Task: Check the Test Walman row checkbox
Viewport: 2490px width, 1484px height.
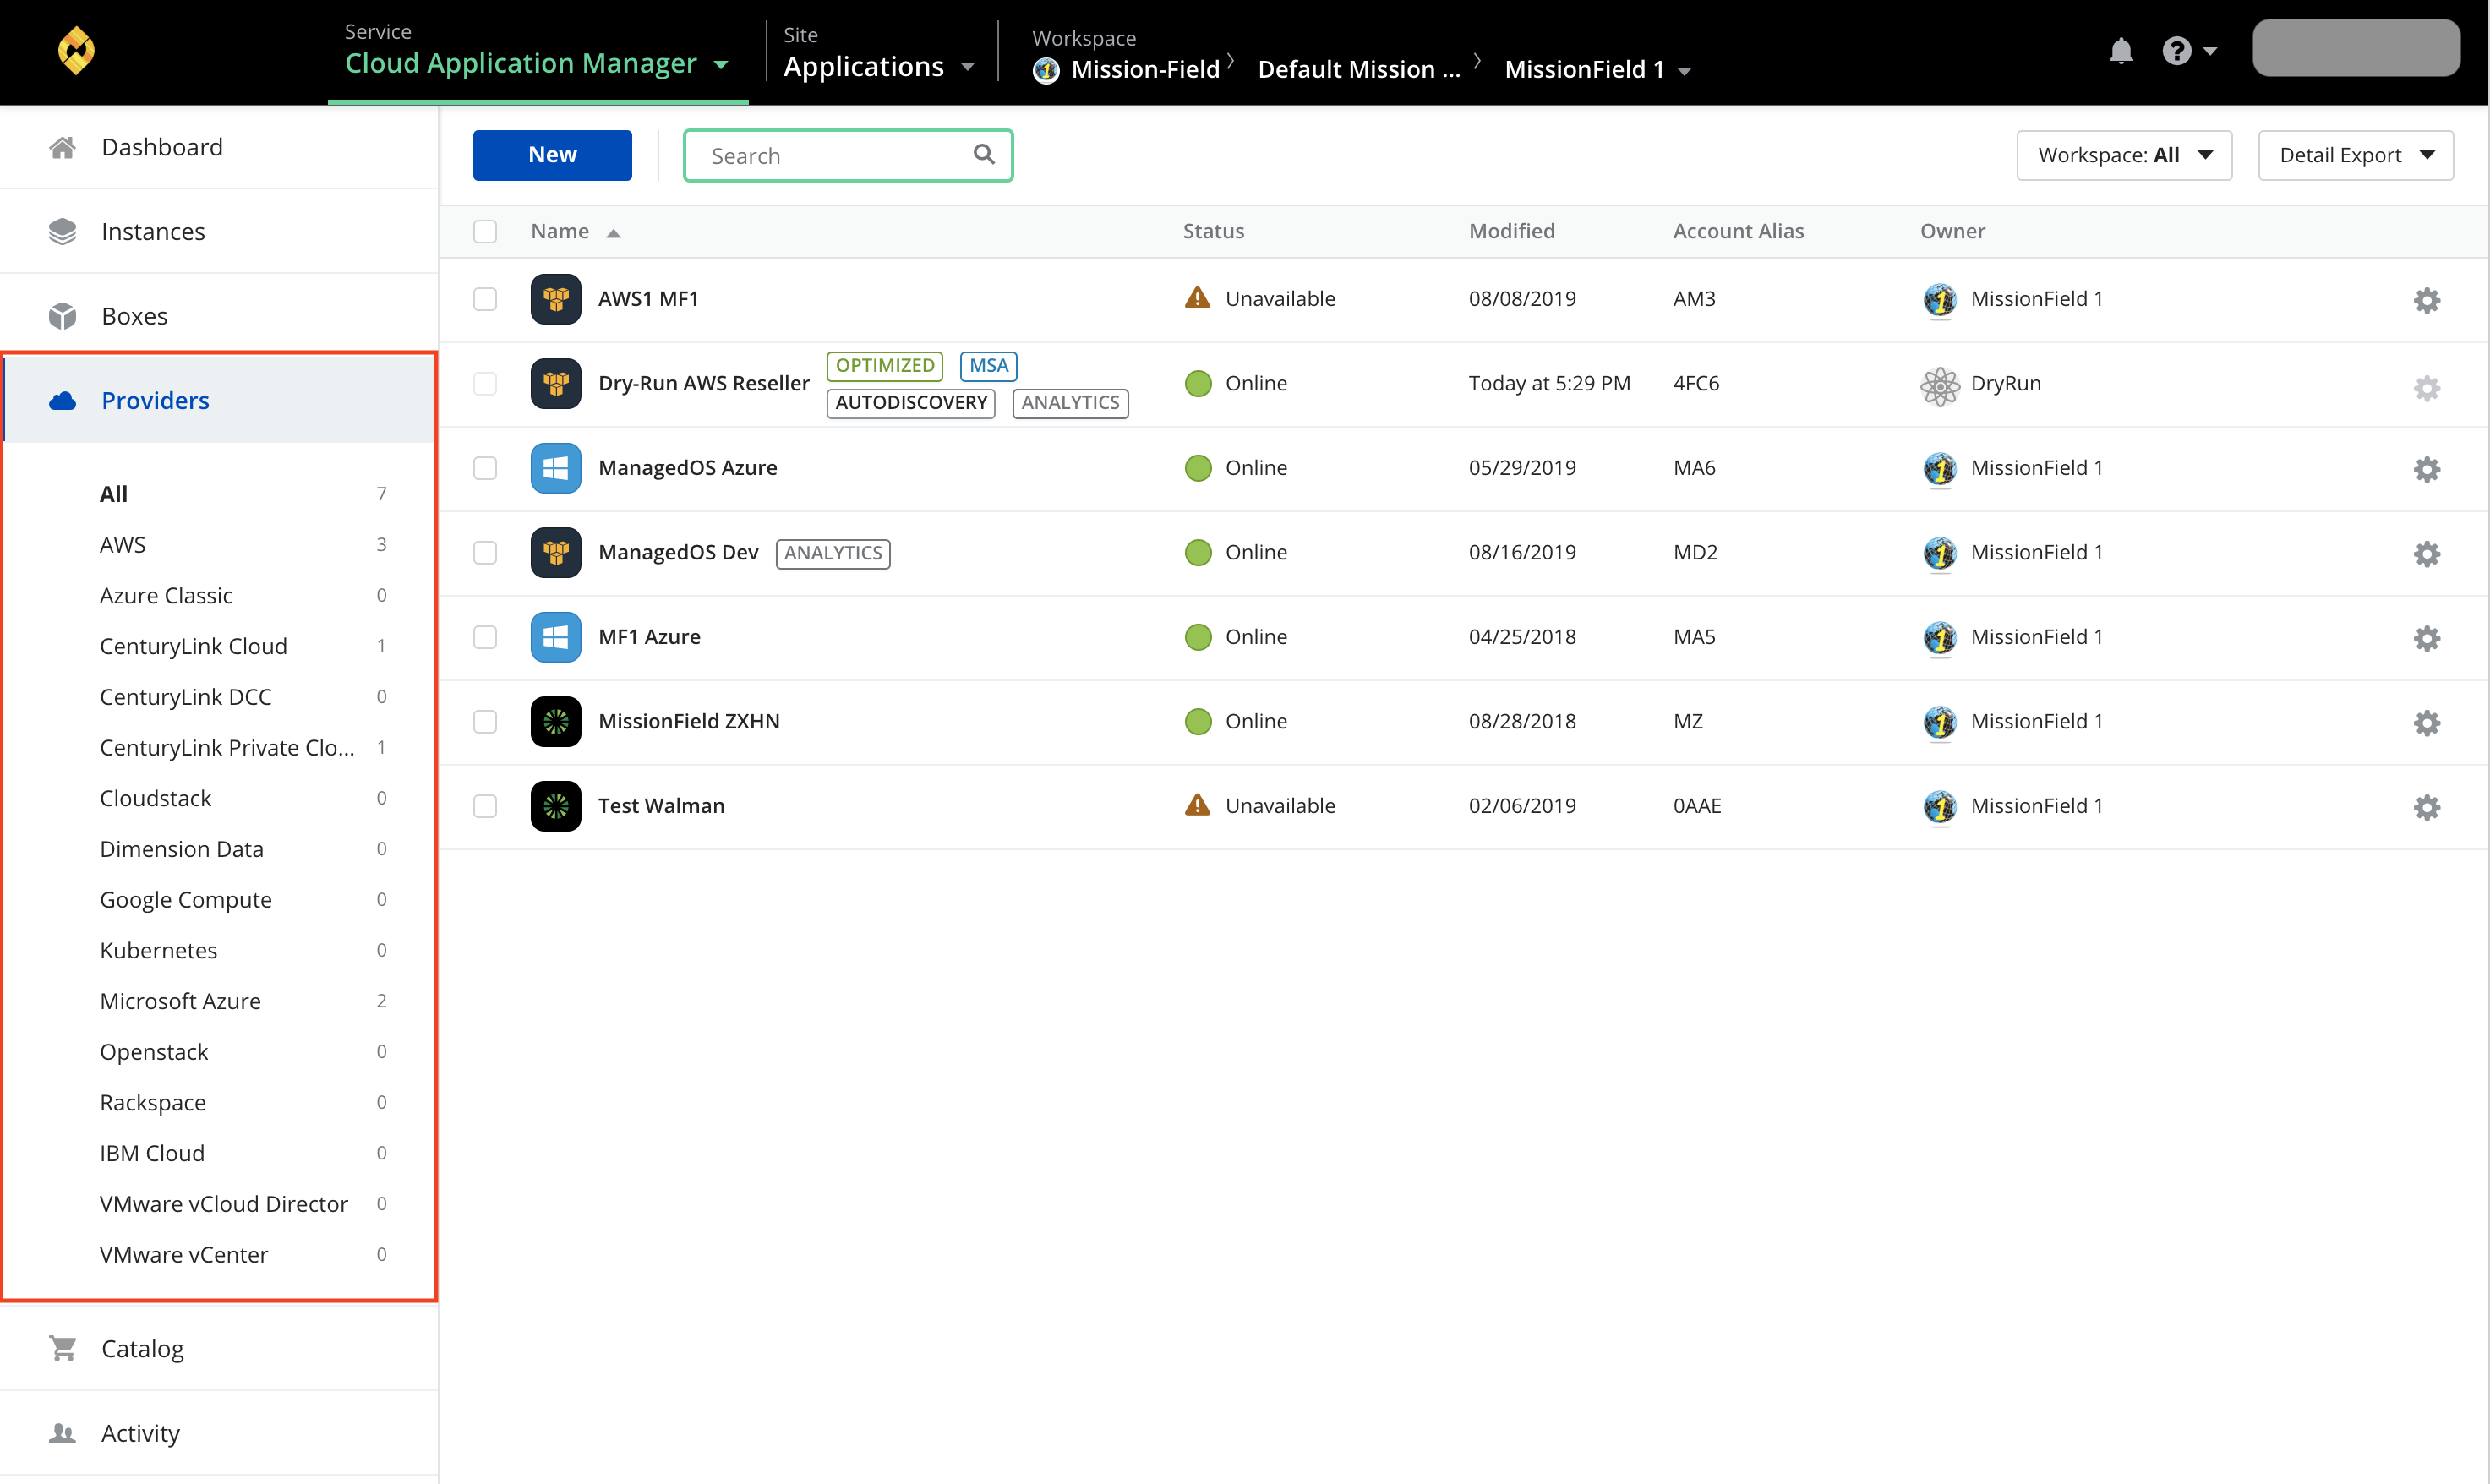Action: pos(485,806)
